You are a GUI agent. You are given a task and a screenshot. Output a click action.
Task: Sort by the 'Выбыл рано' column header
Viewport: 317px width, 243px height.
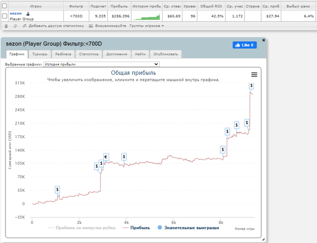[x=298, y=6]
